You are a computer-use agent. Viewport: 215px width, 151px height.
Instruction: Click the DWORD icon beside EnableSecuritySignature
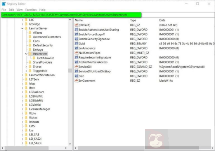[x=76, y=39]
